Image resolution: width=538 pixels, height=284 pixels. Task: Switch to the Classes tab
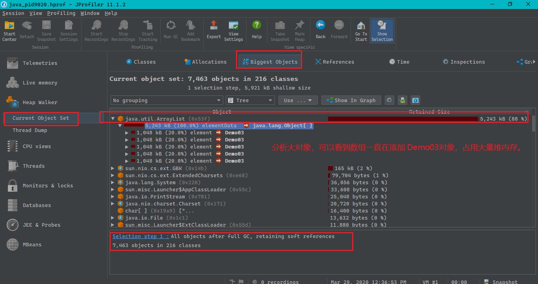pos(141,62)
